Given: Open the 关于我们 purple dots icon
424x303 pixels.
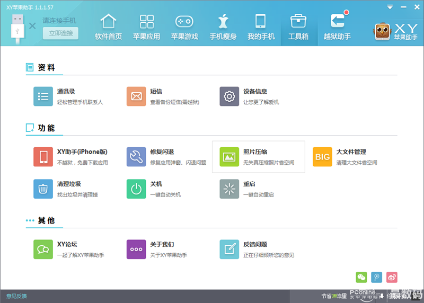Looking at the screenshot, I should [136, 249].
